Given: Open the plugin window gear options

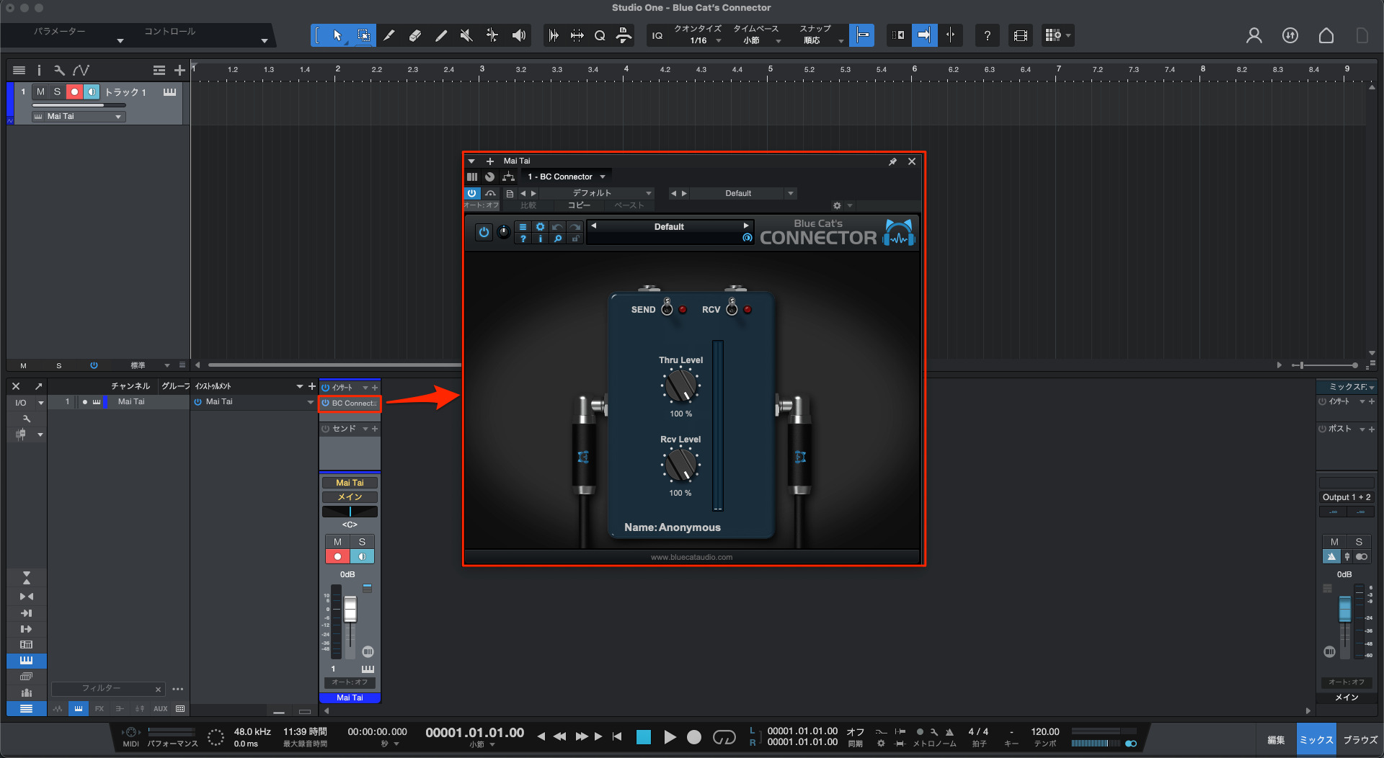Looking at the screenshot, I should (837, 205).
